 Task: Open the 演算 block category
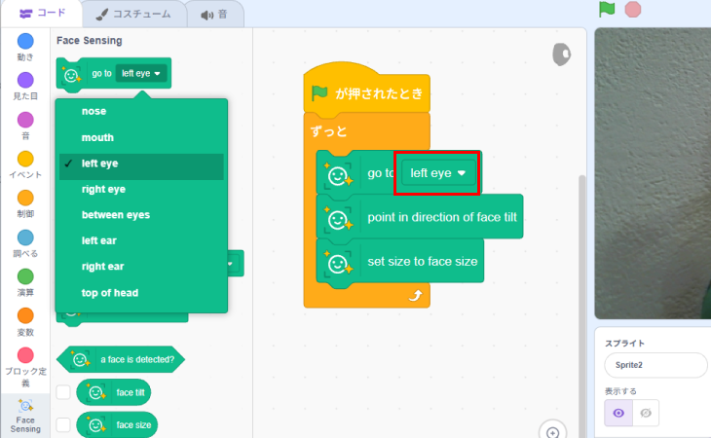coord(25,276)
